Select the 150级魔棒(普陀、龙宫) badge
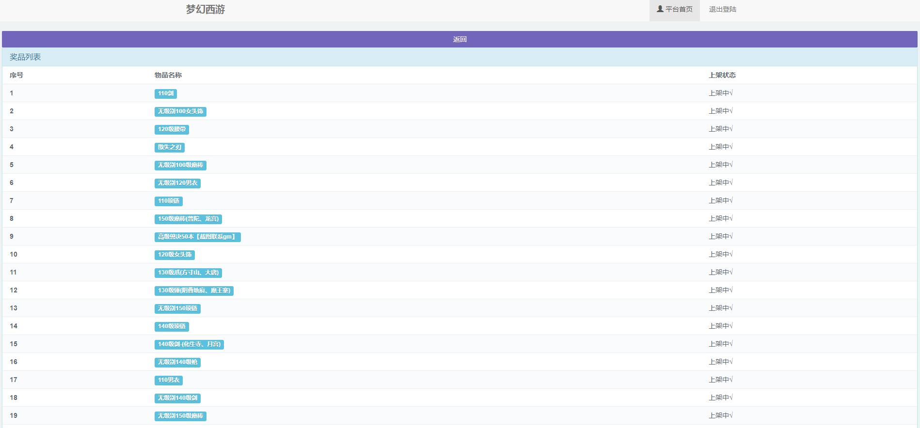Image resolution: width=920 pixels, height=428 pixels. pyautogui.click(x=188, y=219)
